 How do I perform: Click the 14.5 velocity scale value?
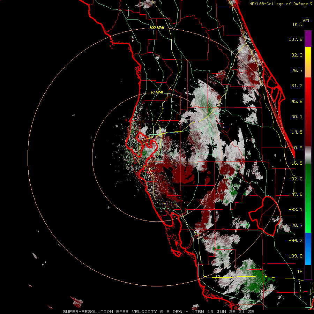point(297,132)
